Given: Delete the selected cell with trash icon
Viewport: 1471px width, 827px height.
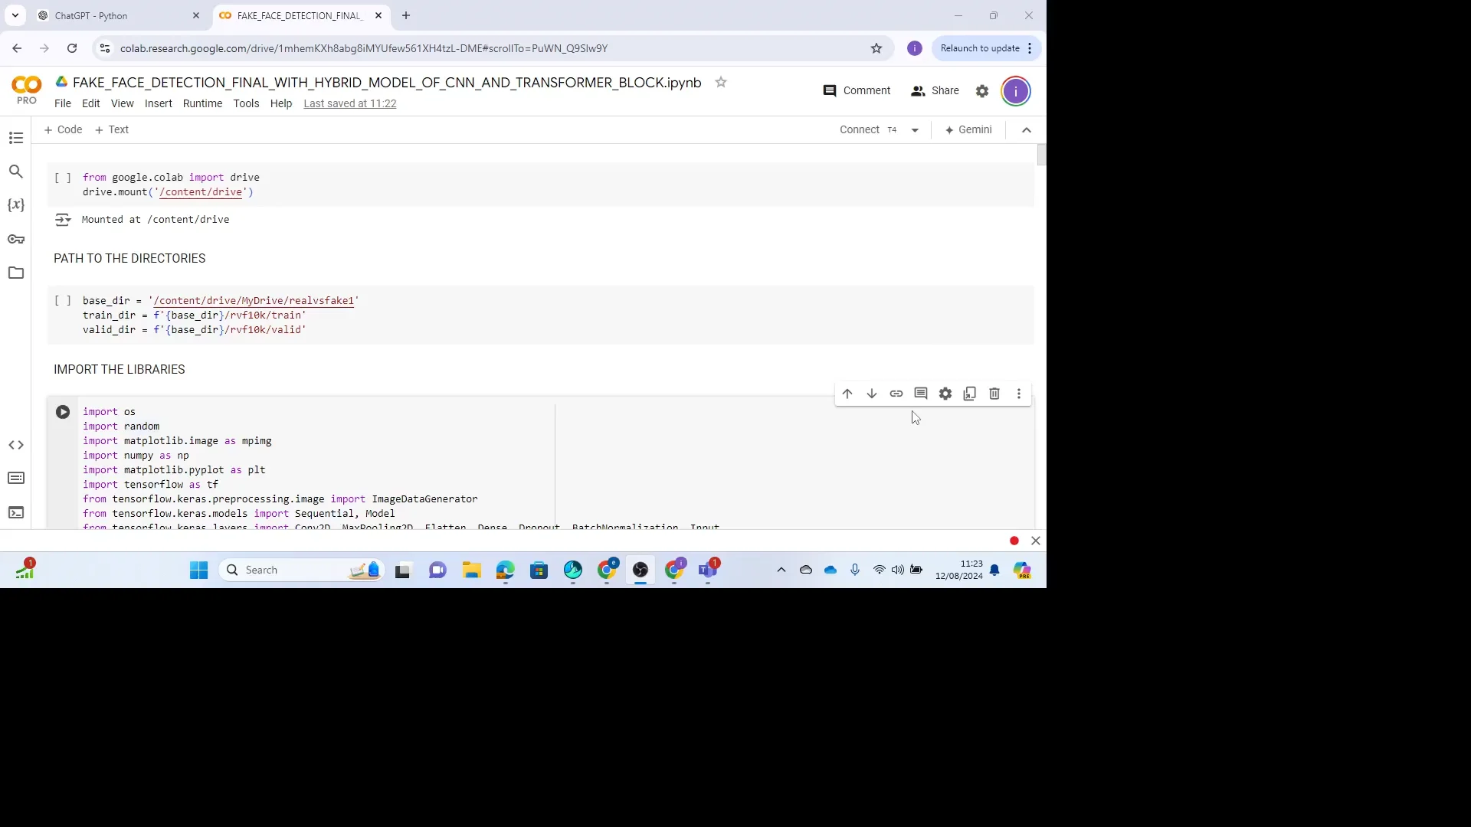Looking at the screenshot, I should coord(994,394).
